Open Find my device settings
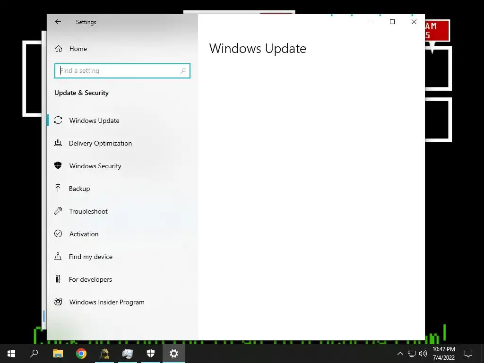484x363 pixels. pyautogui.click(x=122, y=257)
